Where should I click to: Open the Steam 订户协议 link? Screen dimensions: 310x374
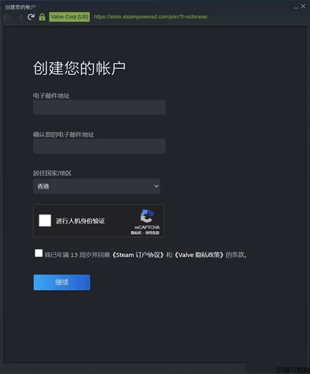[x=138, y=255]
